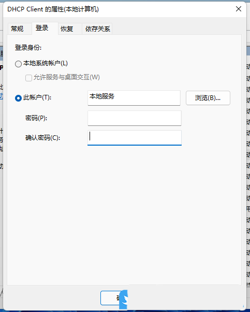Screen dimensions: 250x312
Task: Toggle the 允许服务与桌面交互(W) checkbox
Action: [x=28, y=78]
